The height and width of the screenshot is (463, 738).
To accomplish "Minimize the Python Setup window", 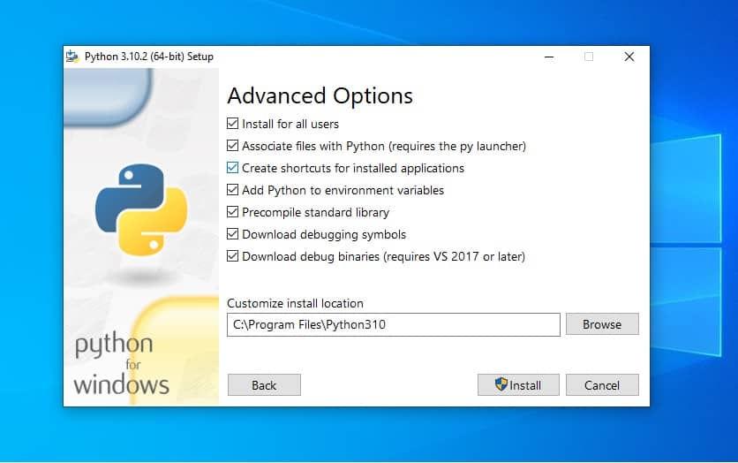I will [549, 57].
